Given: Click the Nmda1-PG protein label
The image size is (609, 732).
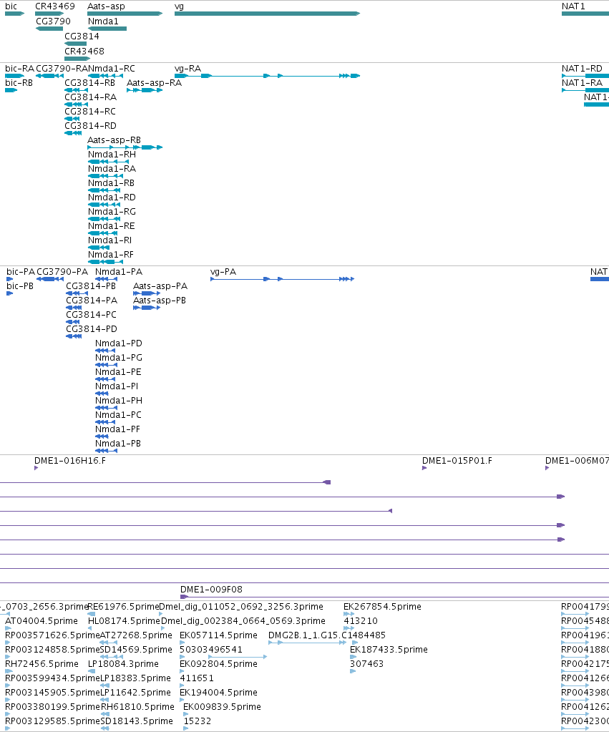Looking at the screenshot, I should (x=119, y=358).
